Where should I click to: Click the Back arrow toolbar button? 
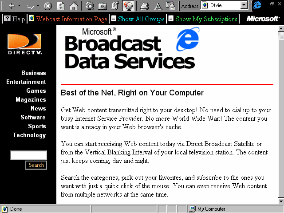click(12, 6)
